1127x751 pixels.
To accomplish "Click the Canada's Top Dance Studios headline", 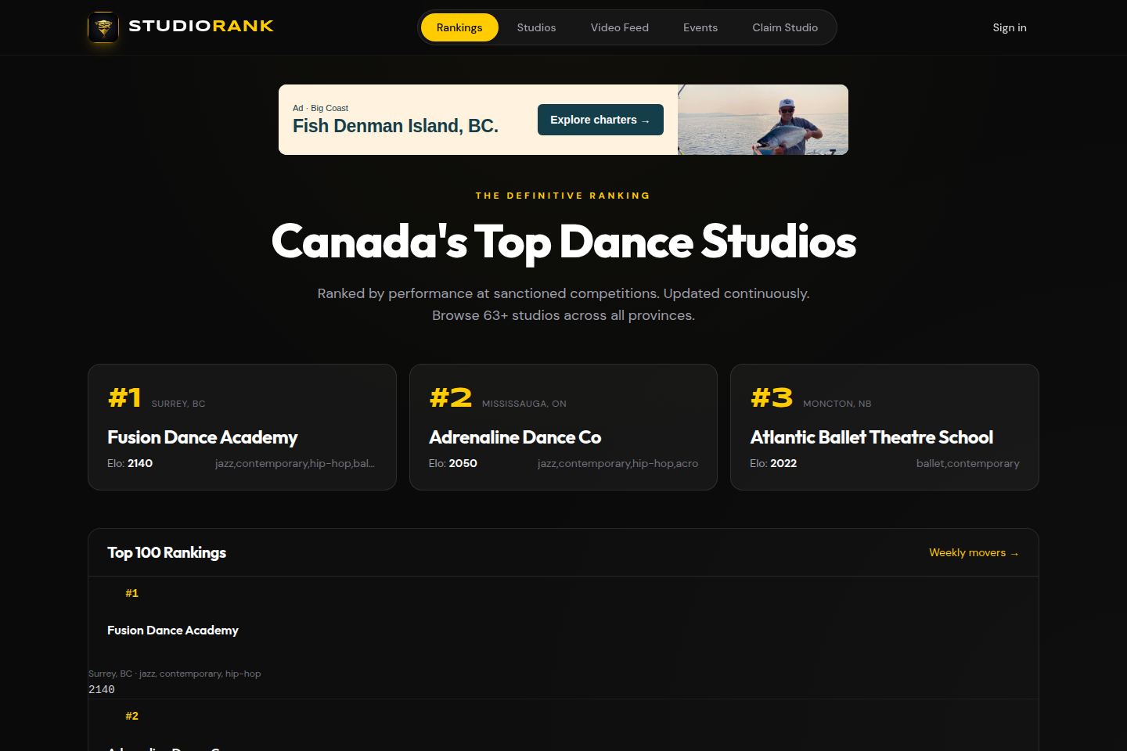I will click(x=563, y=241).
